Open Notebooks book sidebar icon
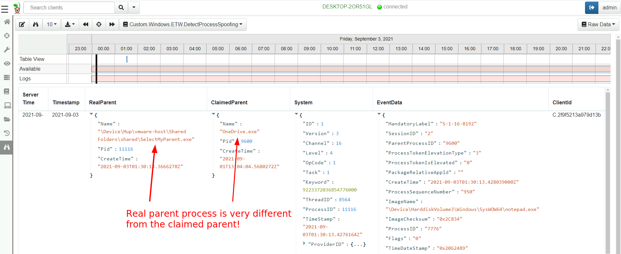 point(7,91)
